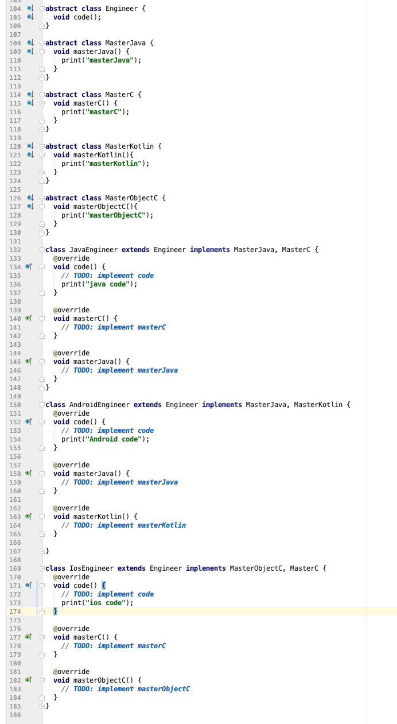This screenshot has width=397, height=724.
Task: Click the IosEngineer class name
Action: click(x=92, y=568)
